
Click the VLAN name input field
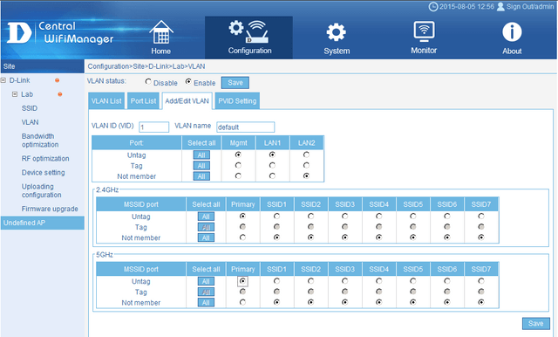click(x=246, y=127)
